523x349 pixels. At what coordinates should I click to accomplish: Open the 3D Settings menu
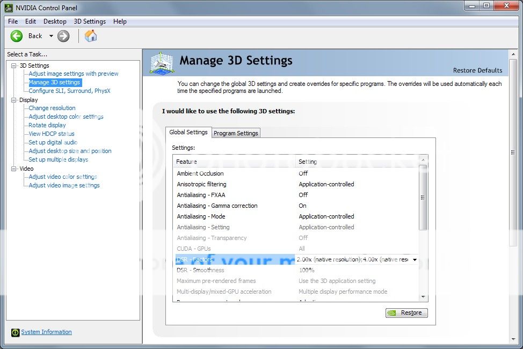click(90, 21)
